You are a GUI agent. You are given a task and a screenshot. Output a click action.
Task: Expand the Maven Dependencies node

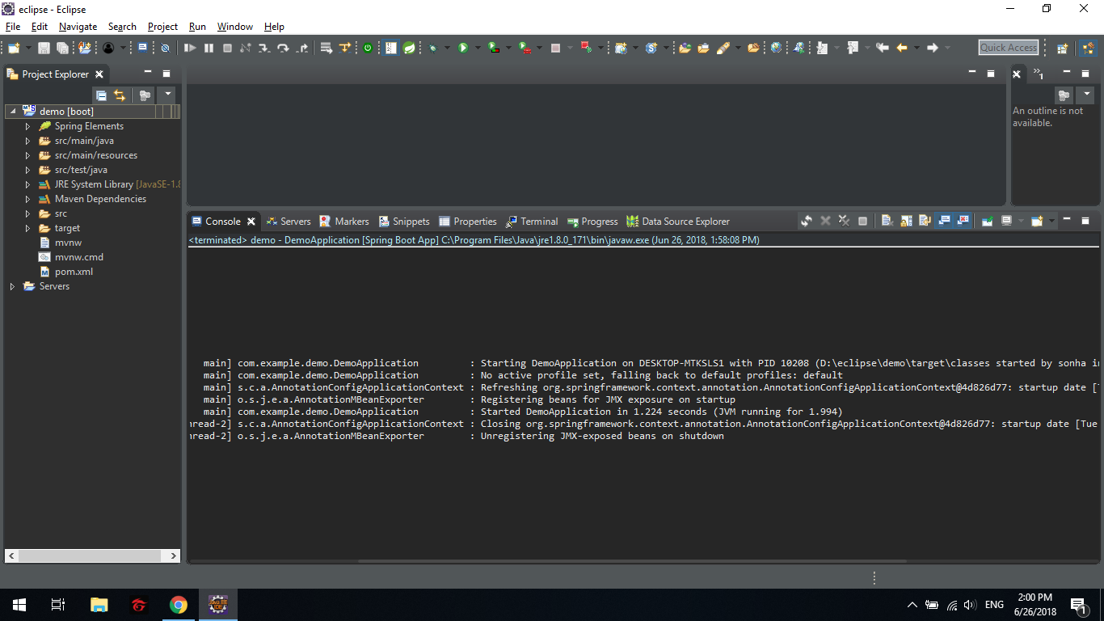point(27,199)
